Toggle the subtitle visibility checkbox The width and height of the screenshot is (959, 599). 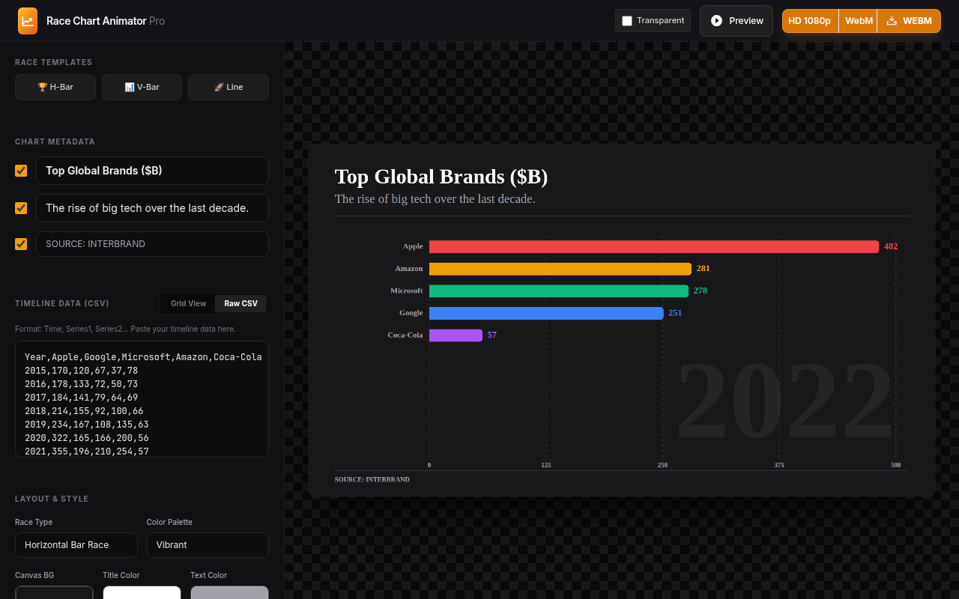pos(21,208)
